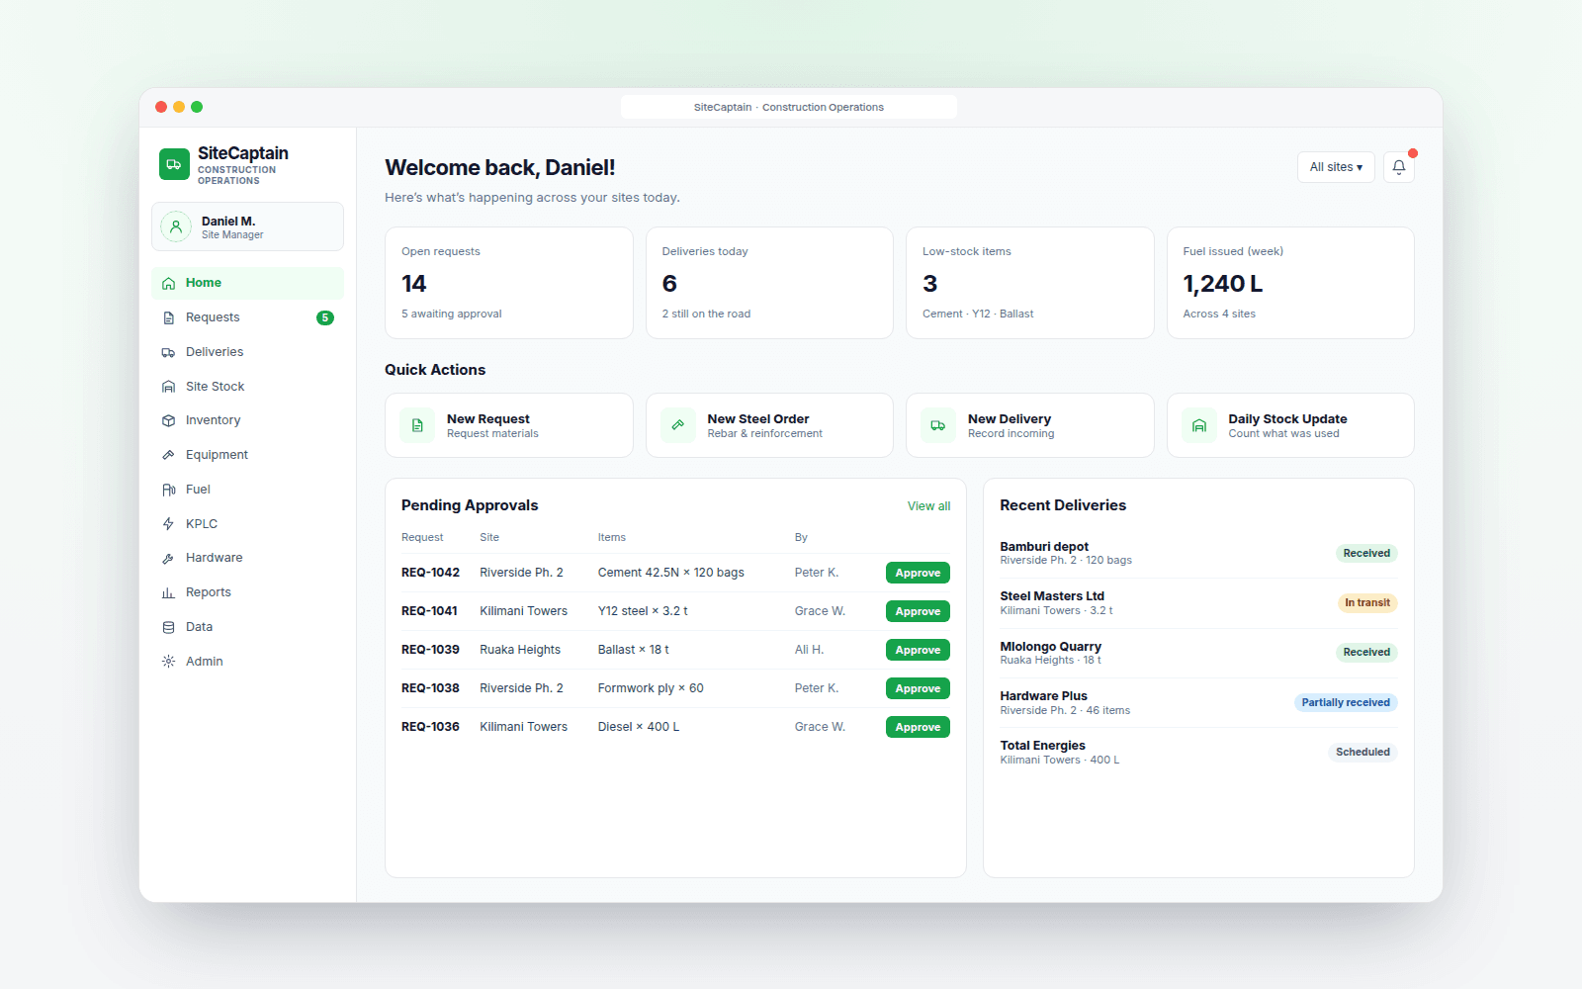
Task: Go to Home in the sidebar
Action: tap(247, 283)
